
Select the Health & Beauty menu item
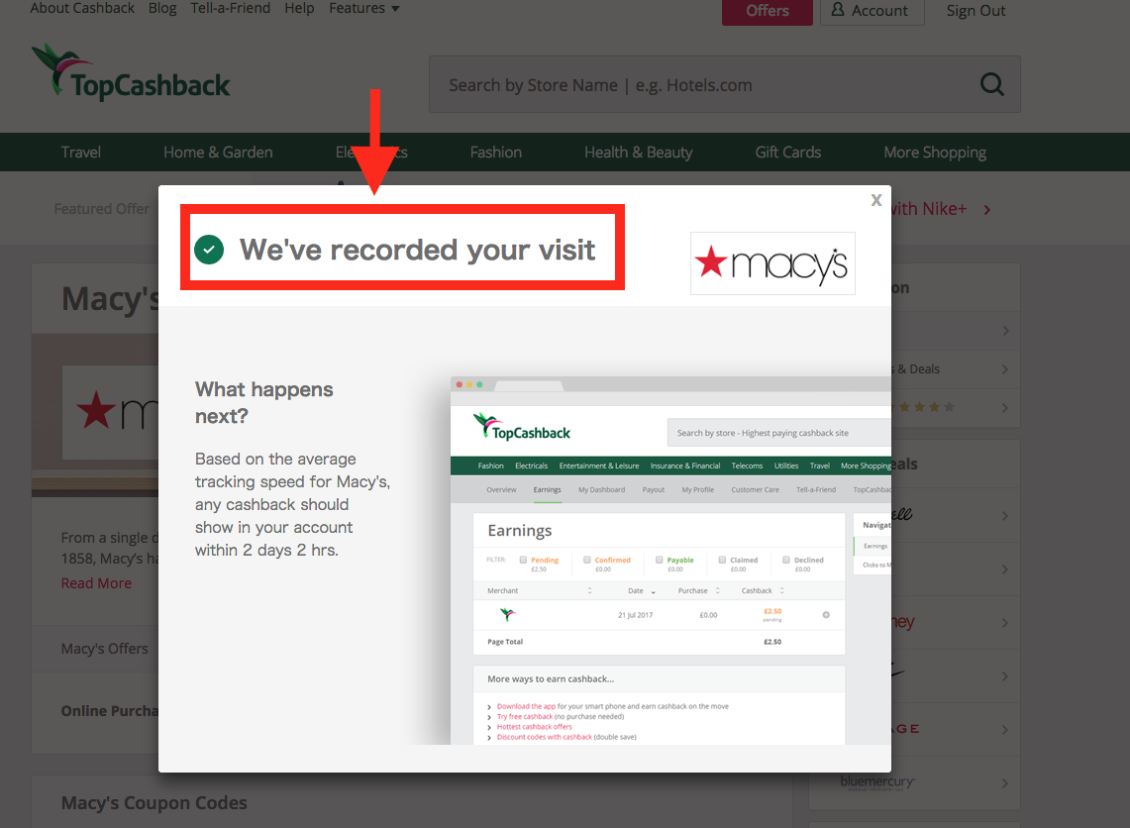tap(638, 153)
